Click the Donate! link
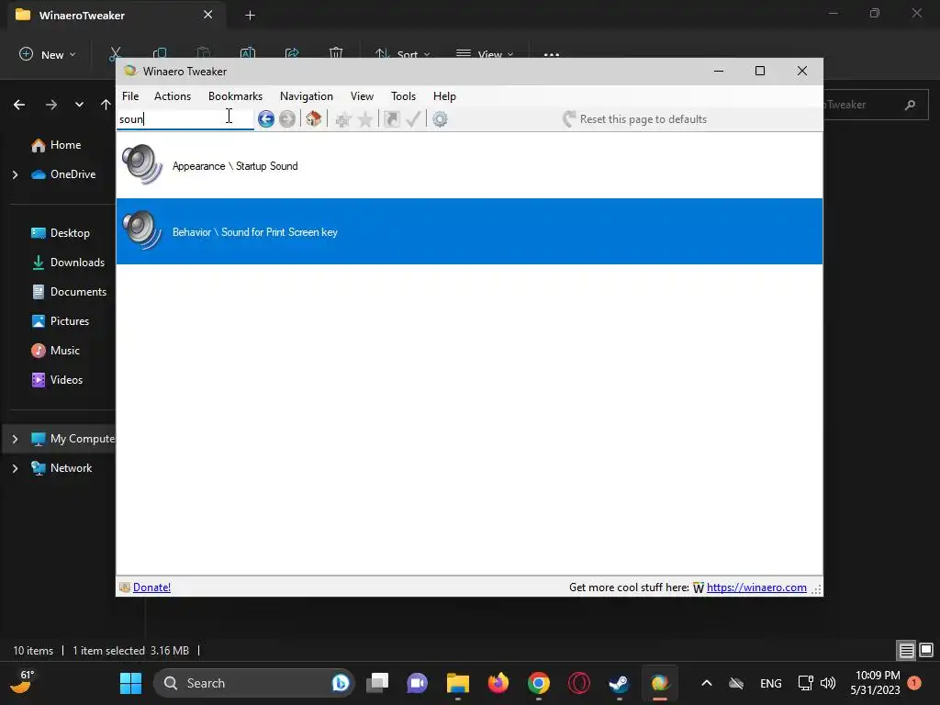Viewport: 940px width, 705px height. tap(151, 587)
